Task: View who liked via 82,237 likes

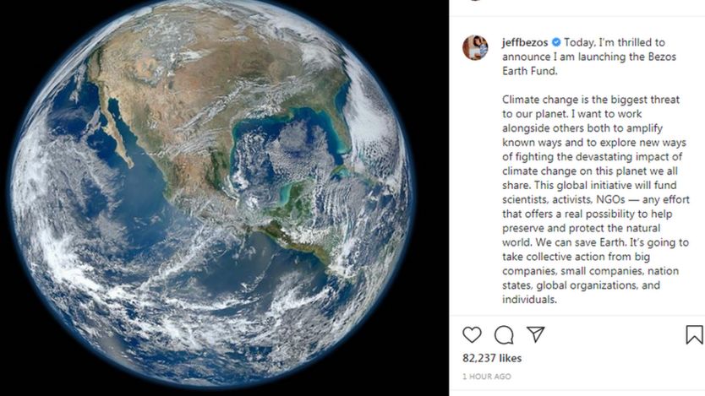Action: [x=492, y=358]
